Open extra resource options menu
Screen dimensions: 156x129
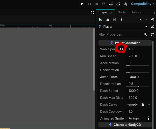click(x=122, y=19)
